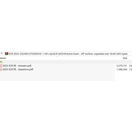Click the "Practice Exam" text in the path
The height and width of the screenshot is (132, 132).
pos(72,54)
